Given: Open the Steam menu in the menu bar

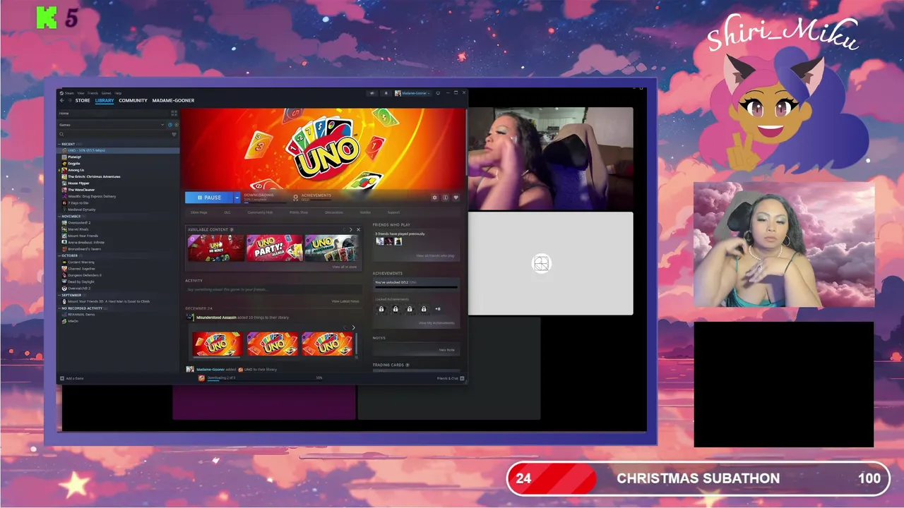Looking at the screenshot, I should (x=69, y=93).
